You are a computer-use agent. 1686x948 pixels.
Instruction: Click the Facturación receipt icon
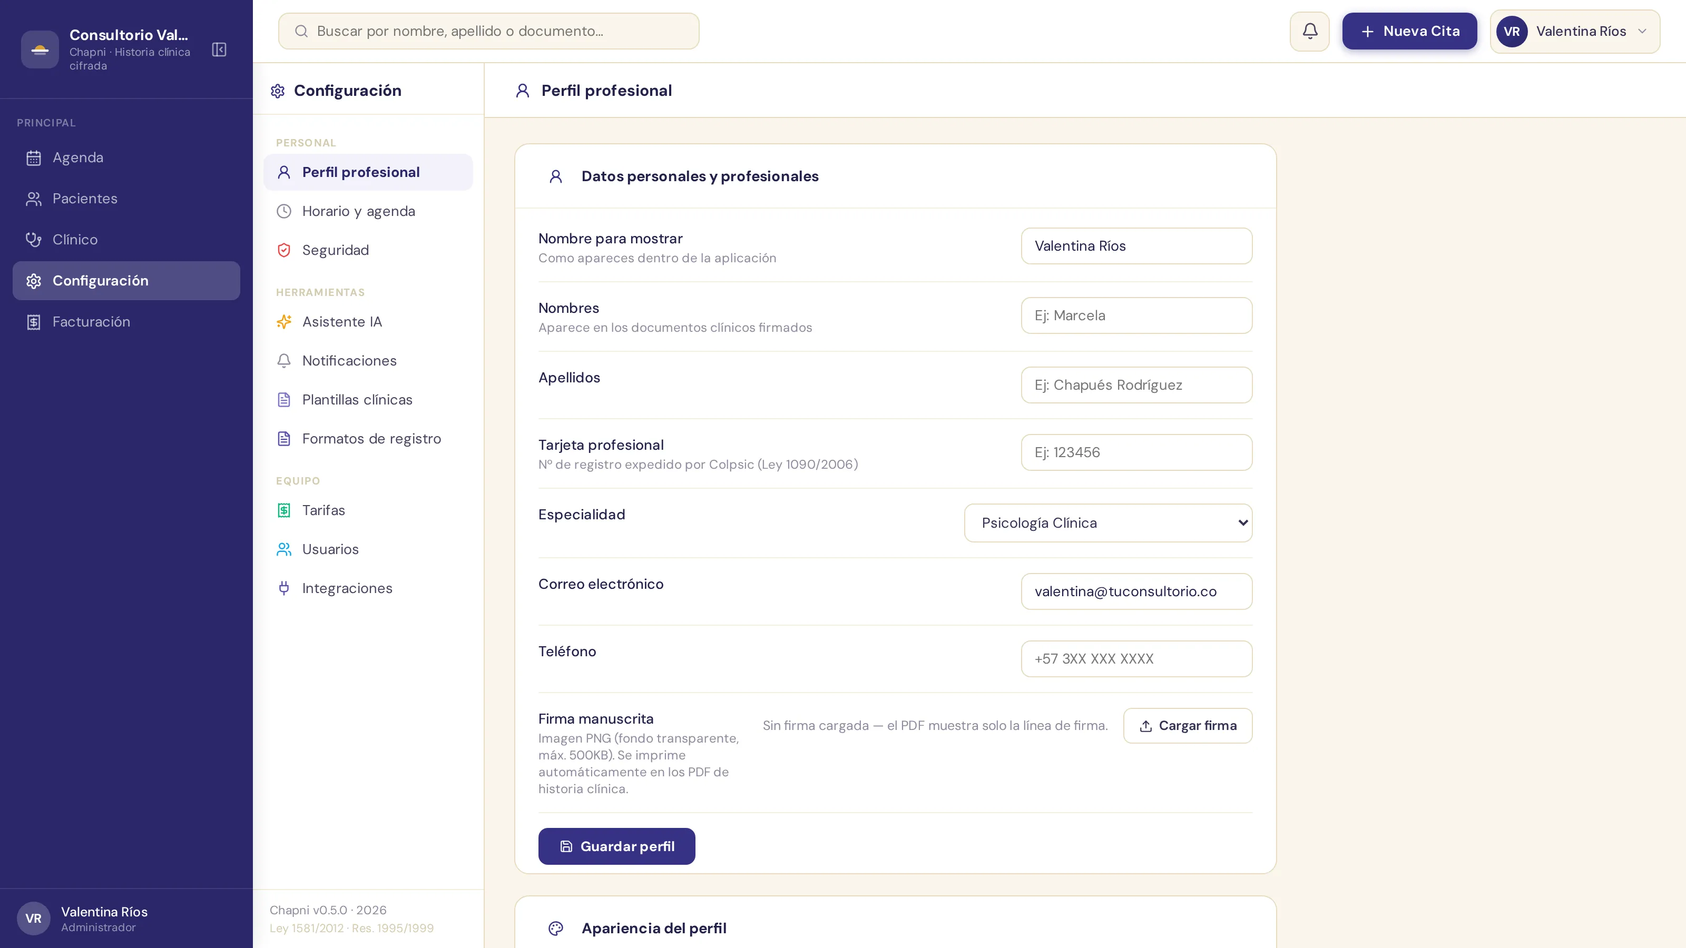[x=34, y=322]
